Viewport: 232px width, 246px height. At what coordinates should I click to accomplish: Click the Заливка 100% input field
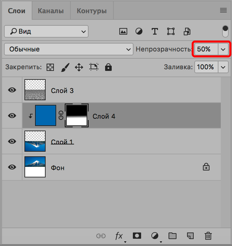[205, 67]
